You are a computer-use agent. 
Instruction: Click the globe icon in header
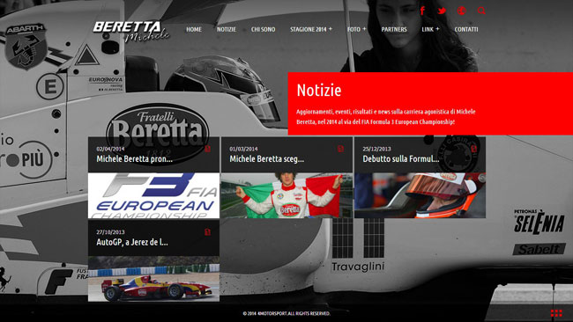(462, 11)
